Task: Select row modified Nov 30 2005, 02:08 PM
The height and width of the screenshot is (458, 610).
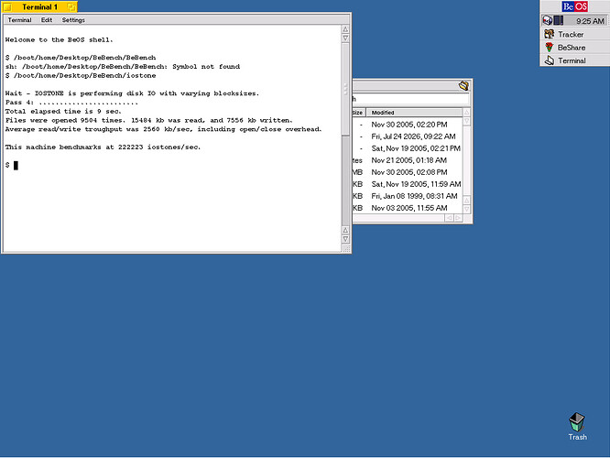Action: click(x=407, y=172)
